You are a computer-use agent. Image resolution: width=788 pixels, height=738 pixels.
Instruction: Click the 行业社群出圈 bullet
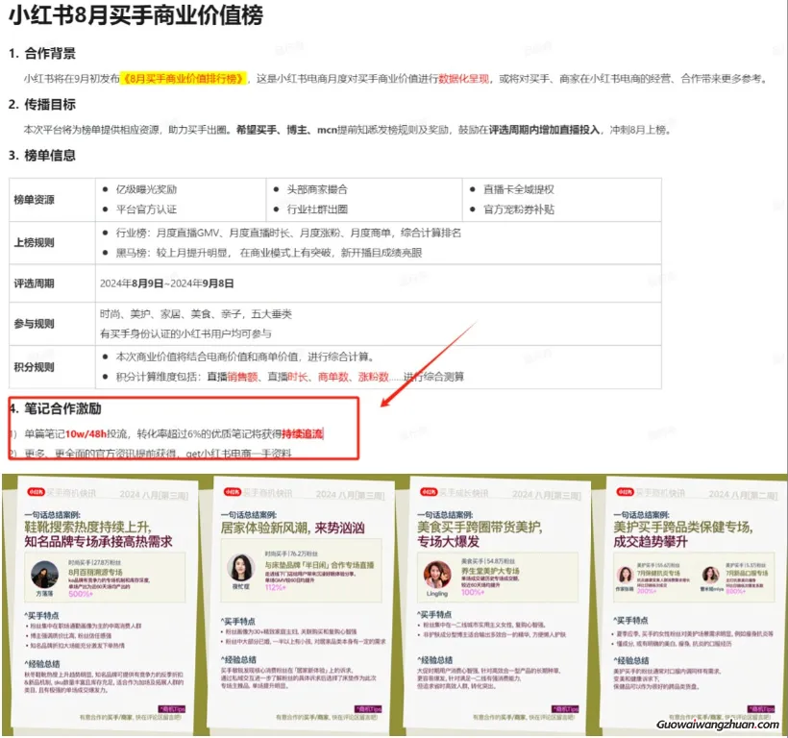(x=317, y=209)
